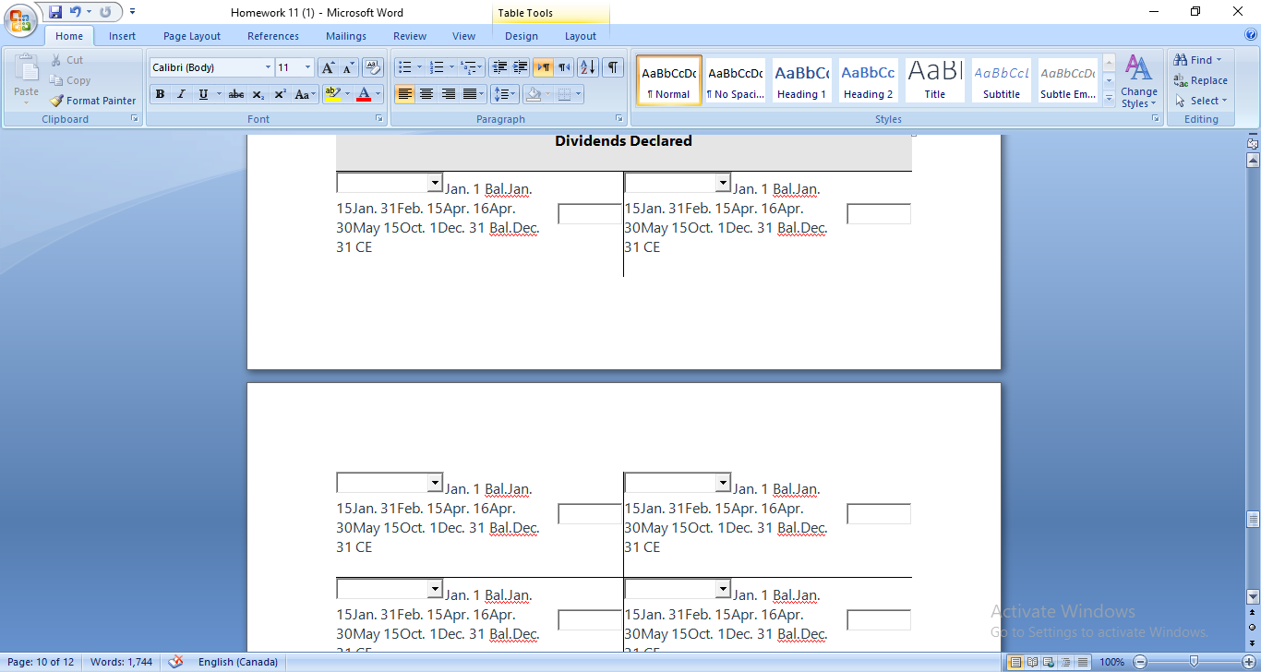Toggle left-to-right text direction
This screenshot has width=1261, height=672.
[543, 67]
